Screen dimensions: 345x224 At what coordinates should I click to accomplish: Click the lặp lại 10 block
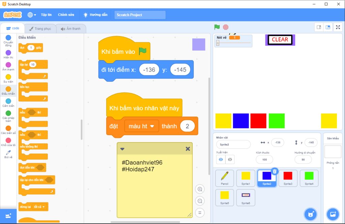tap(33, 70)
